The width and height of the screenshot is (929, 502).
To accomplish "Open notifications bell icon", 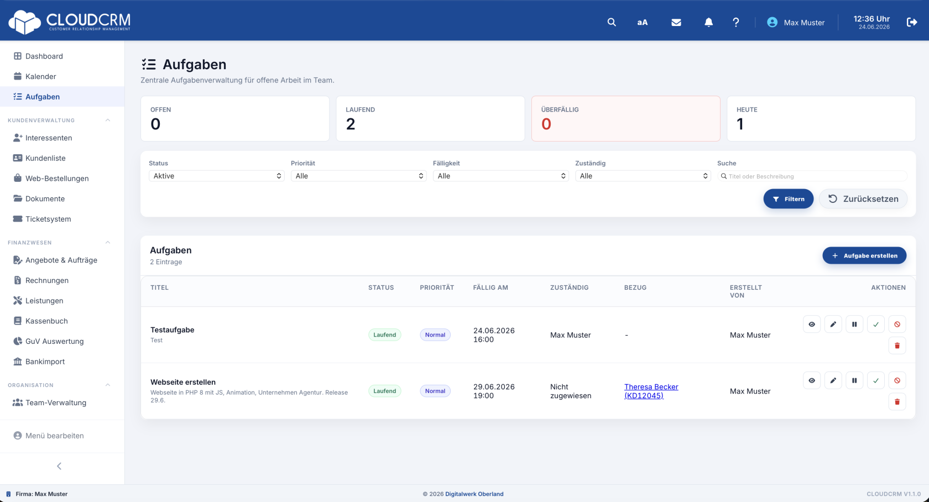I will pos(708,22).
